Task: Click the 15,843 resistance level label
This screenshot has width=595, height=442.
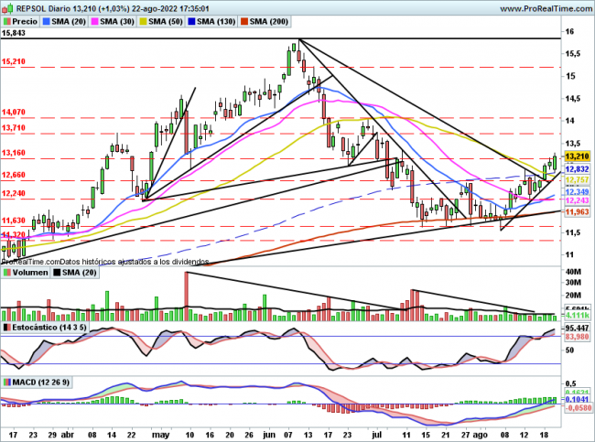Action: (x=14, y=33)
